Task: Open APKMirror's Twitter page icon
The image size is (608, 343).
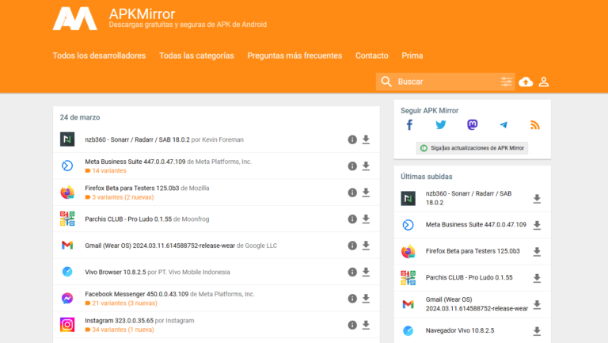Action: point(441,125)
